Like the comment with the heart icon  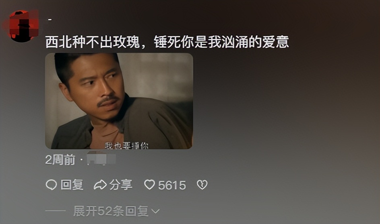pos(149,185)
